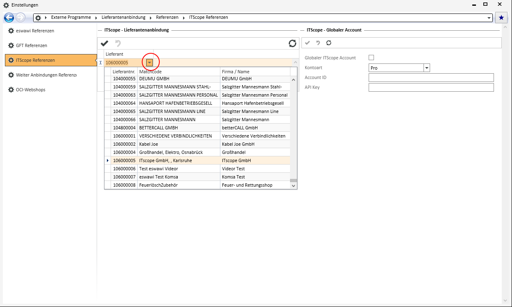
Task: Navigate to Lieferantenanbindung breadcrumb
Action: (123, 18)
